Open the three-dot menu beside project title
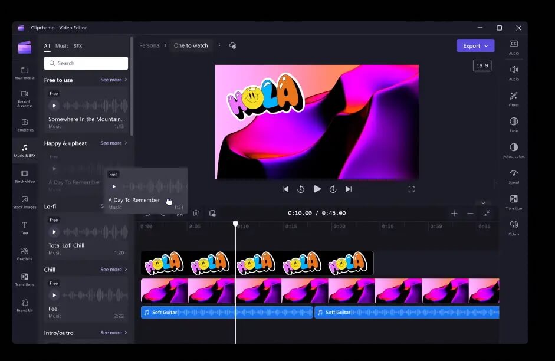This screenshot has height=361, width=555. coord(219,45)
